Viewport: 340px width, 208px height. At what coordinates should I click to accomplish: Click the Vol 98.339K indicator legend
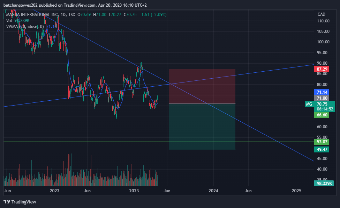18,20
